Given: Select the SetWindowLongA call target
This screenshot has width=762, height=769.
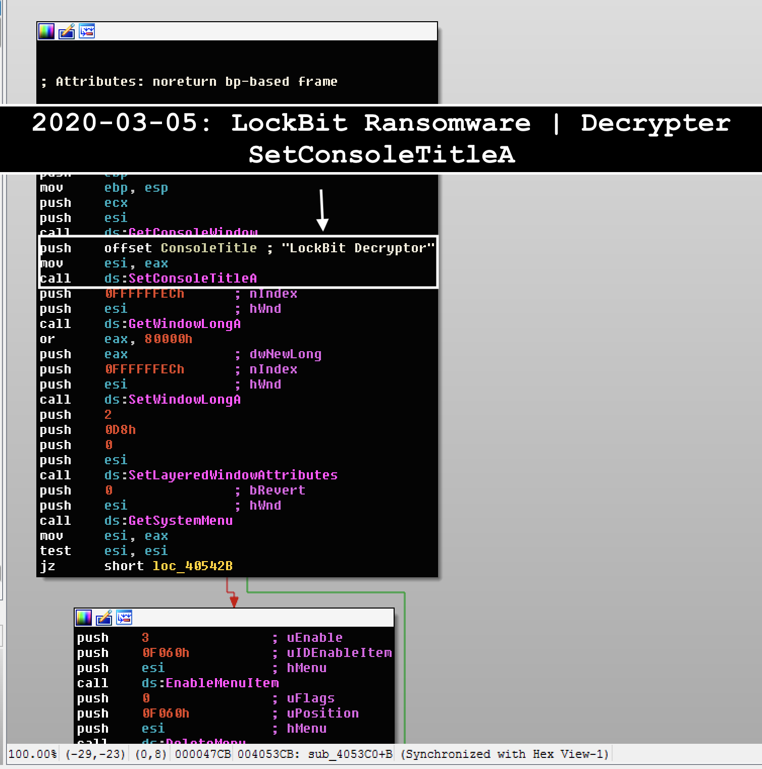Looking at the screenshot, I should click(x=185, y=399).
